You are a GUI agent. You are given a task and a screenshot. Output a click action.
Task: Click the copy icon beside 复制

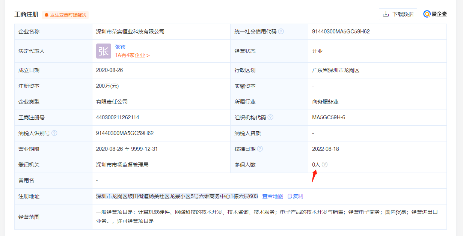pos(290,196)
